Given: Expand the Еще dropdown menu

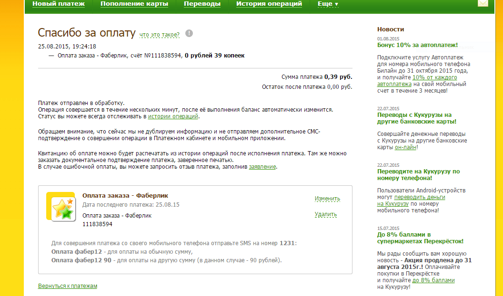Looking at the screenshot, I should (x=328, y=4).
